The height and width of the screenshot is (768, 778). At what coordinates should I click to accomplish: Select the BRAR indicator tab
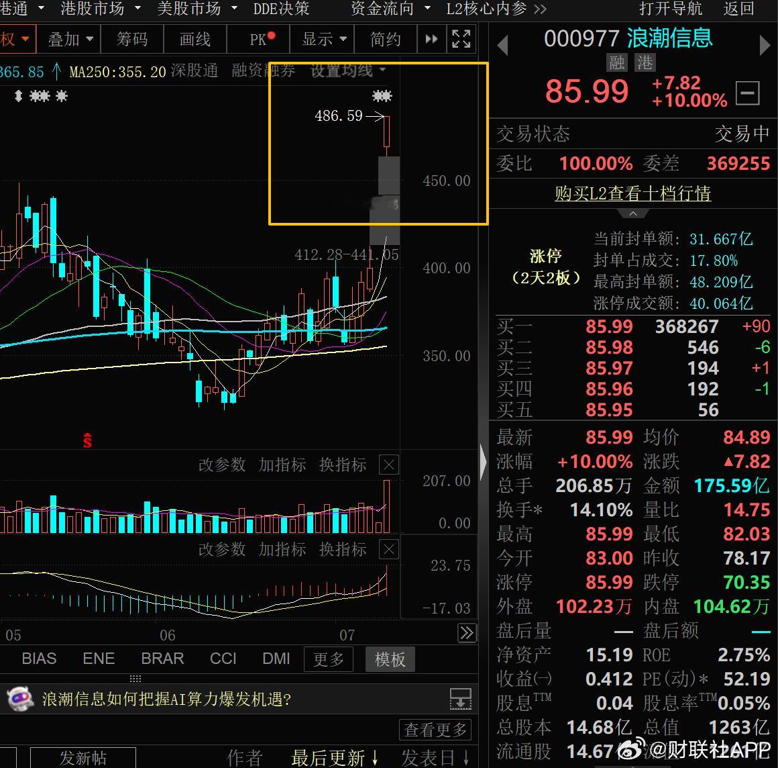click(162, 659)
